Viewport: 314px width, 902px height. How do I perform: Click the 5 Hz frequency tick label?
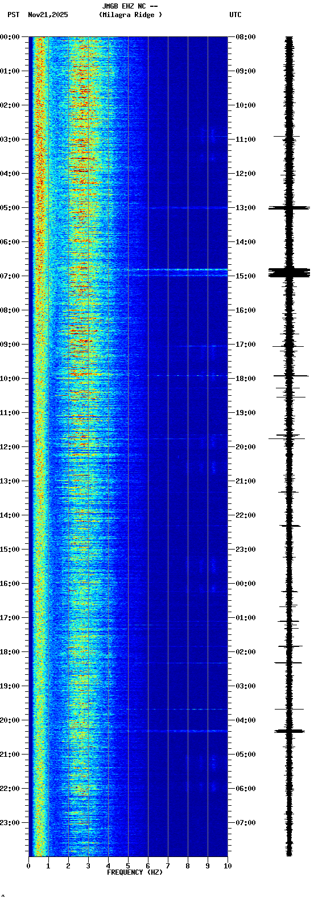click(x=128, y=866)
